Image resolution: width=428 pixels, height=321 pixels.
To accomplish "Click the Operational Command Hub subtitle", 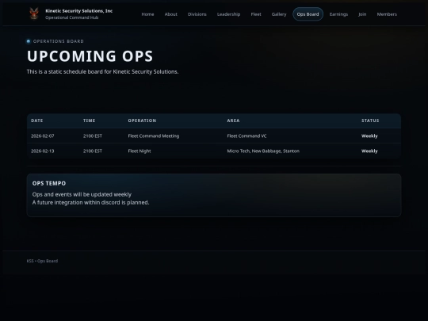I will (72, 17).
